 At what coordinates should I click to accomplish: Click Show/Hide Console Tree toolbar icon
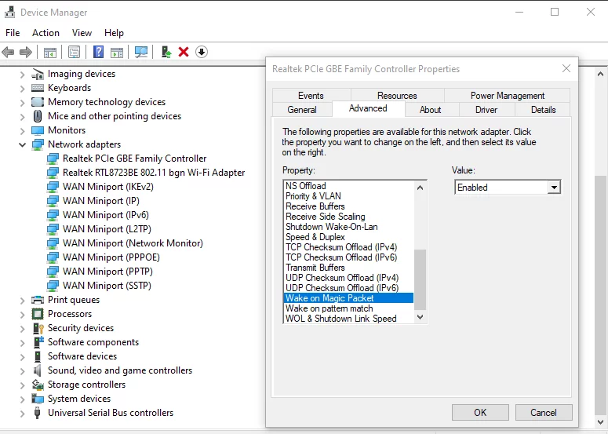[x=50, y=52]
